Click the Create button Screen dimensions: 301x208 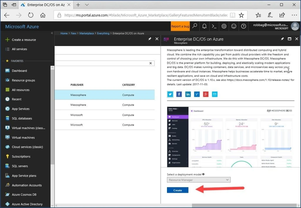(177, 190)
